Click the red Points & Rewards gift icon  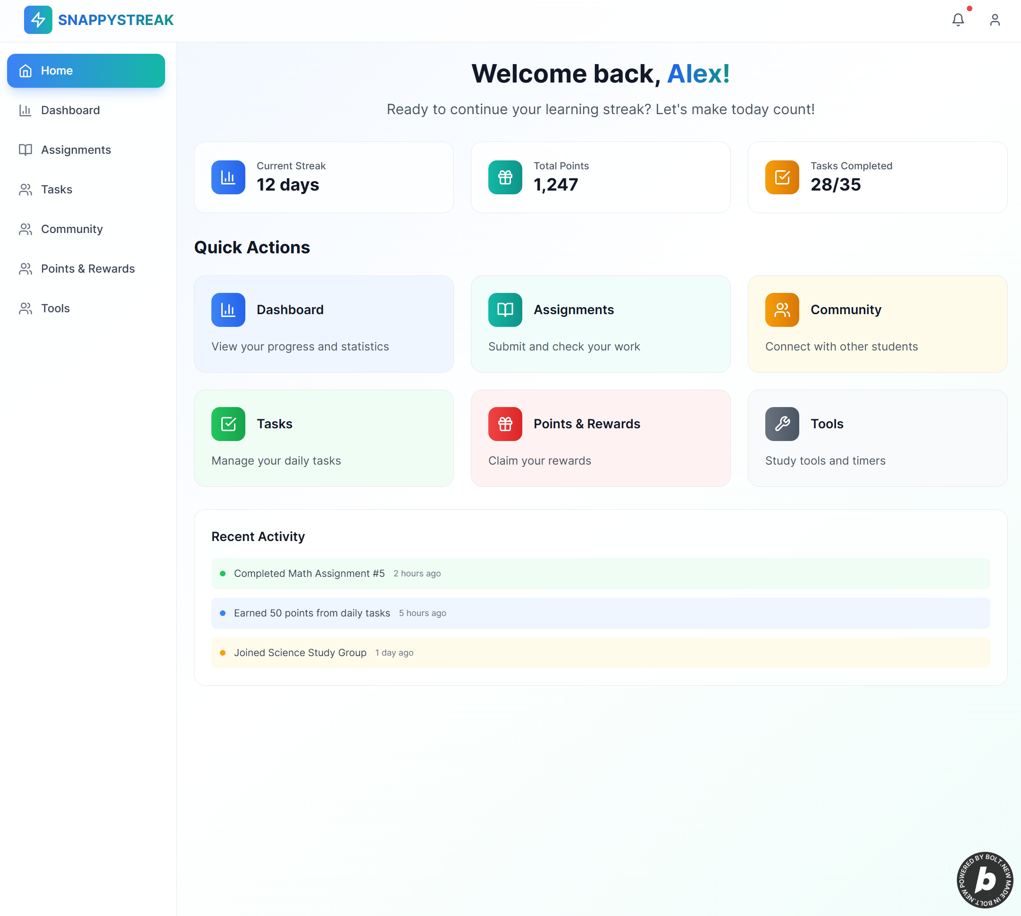coord(505,424)
